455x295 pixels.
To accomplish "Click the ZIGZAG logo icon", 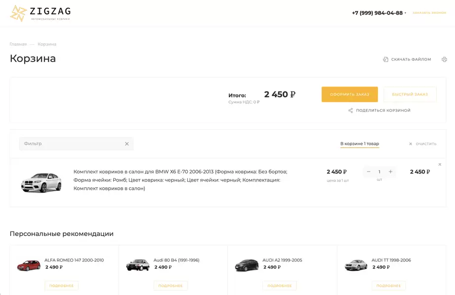I will click(19, 13).
